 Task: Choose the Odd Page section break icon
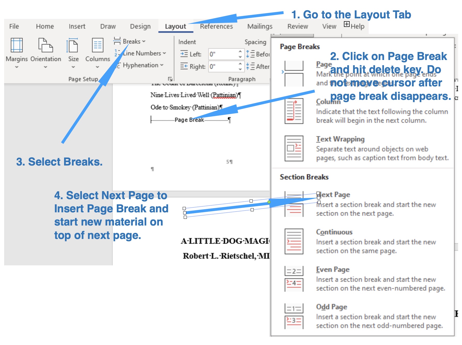(294, 316)
